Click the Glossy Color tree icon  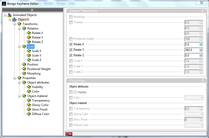point(29,105)
